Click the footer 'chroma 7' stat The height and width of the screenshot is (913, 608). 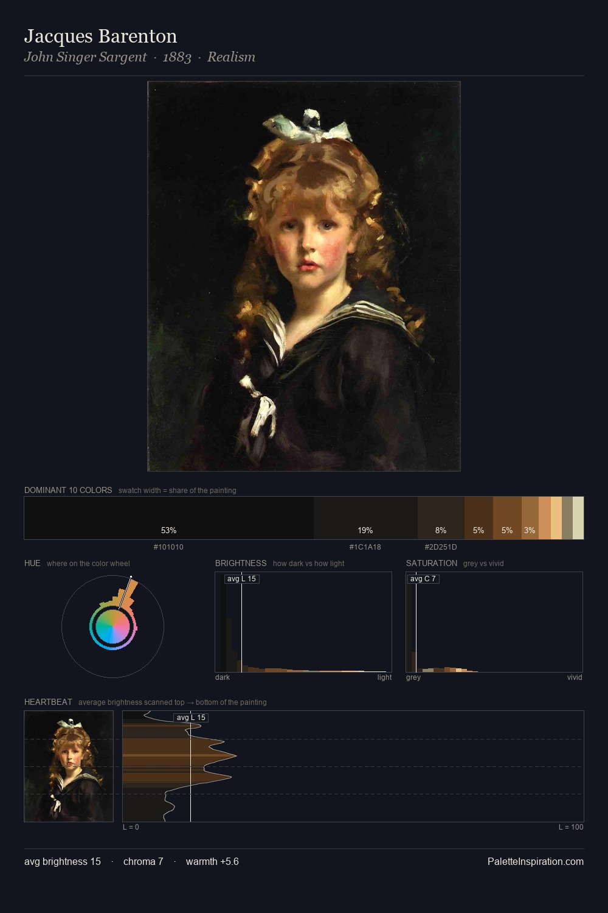(x=143, y=861)
